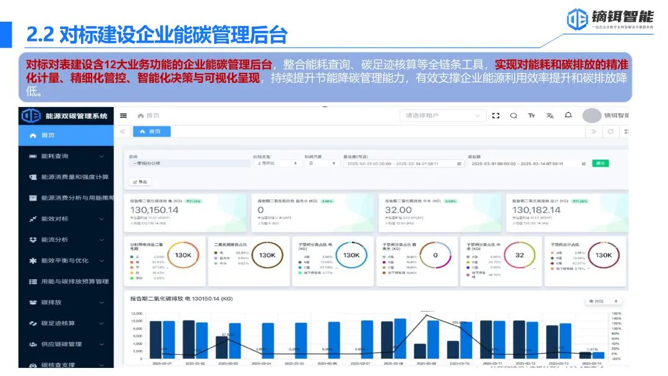Click the 基准期 date range field
Image resolution: width=668 pixels, height=376 pixels.
pos(403,164)
